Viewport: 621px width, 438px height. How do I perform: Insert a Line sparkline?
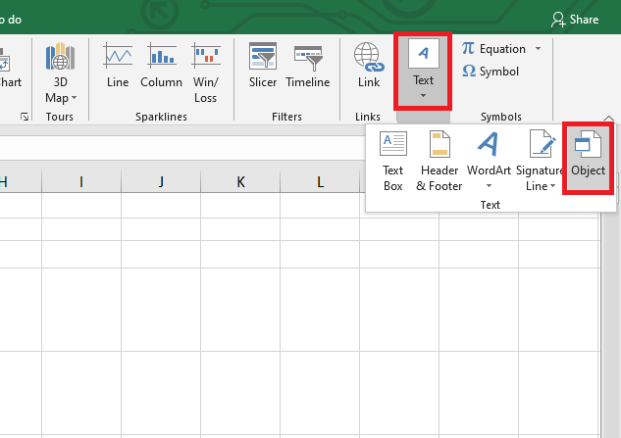(x=118, y=66)
